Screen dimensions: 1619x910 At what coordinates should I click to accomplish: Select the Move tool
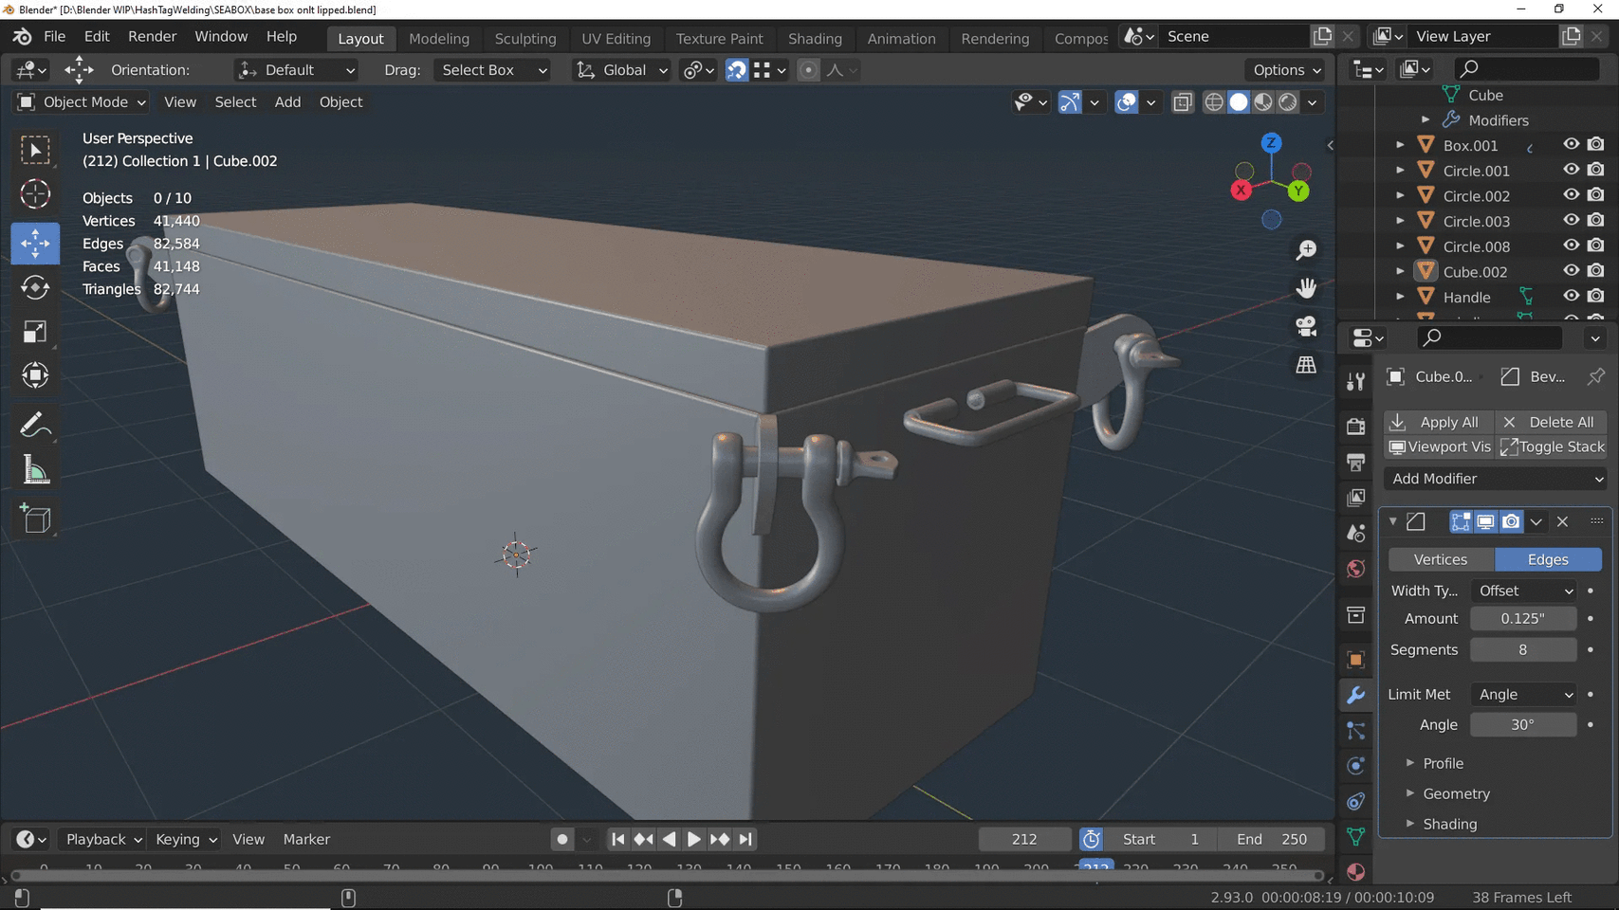point(35,244)
